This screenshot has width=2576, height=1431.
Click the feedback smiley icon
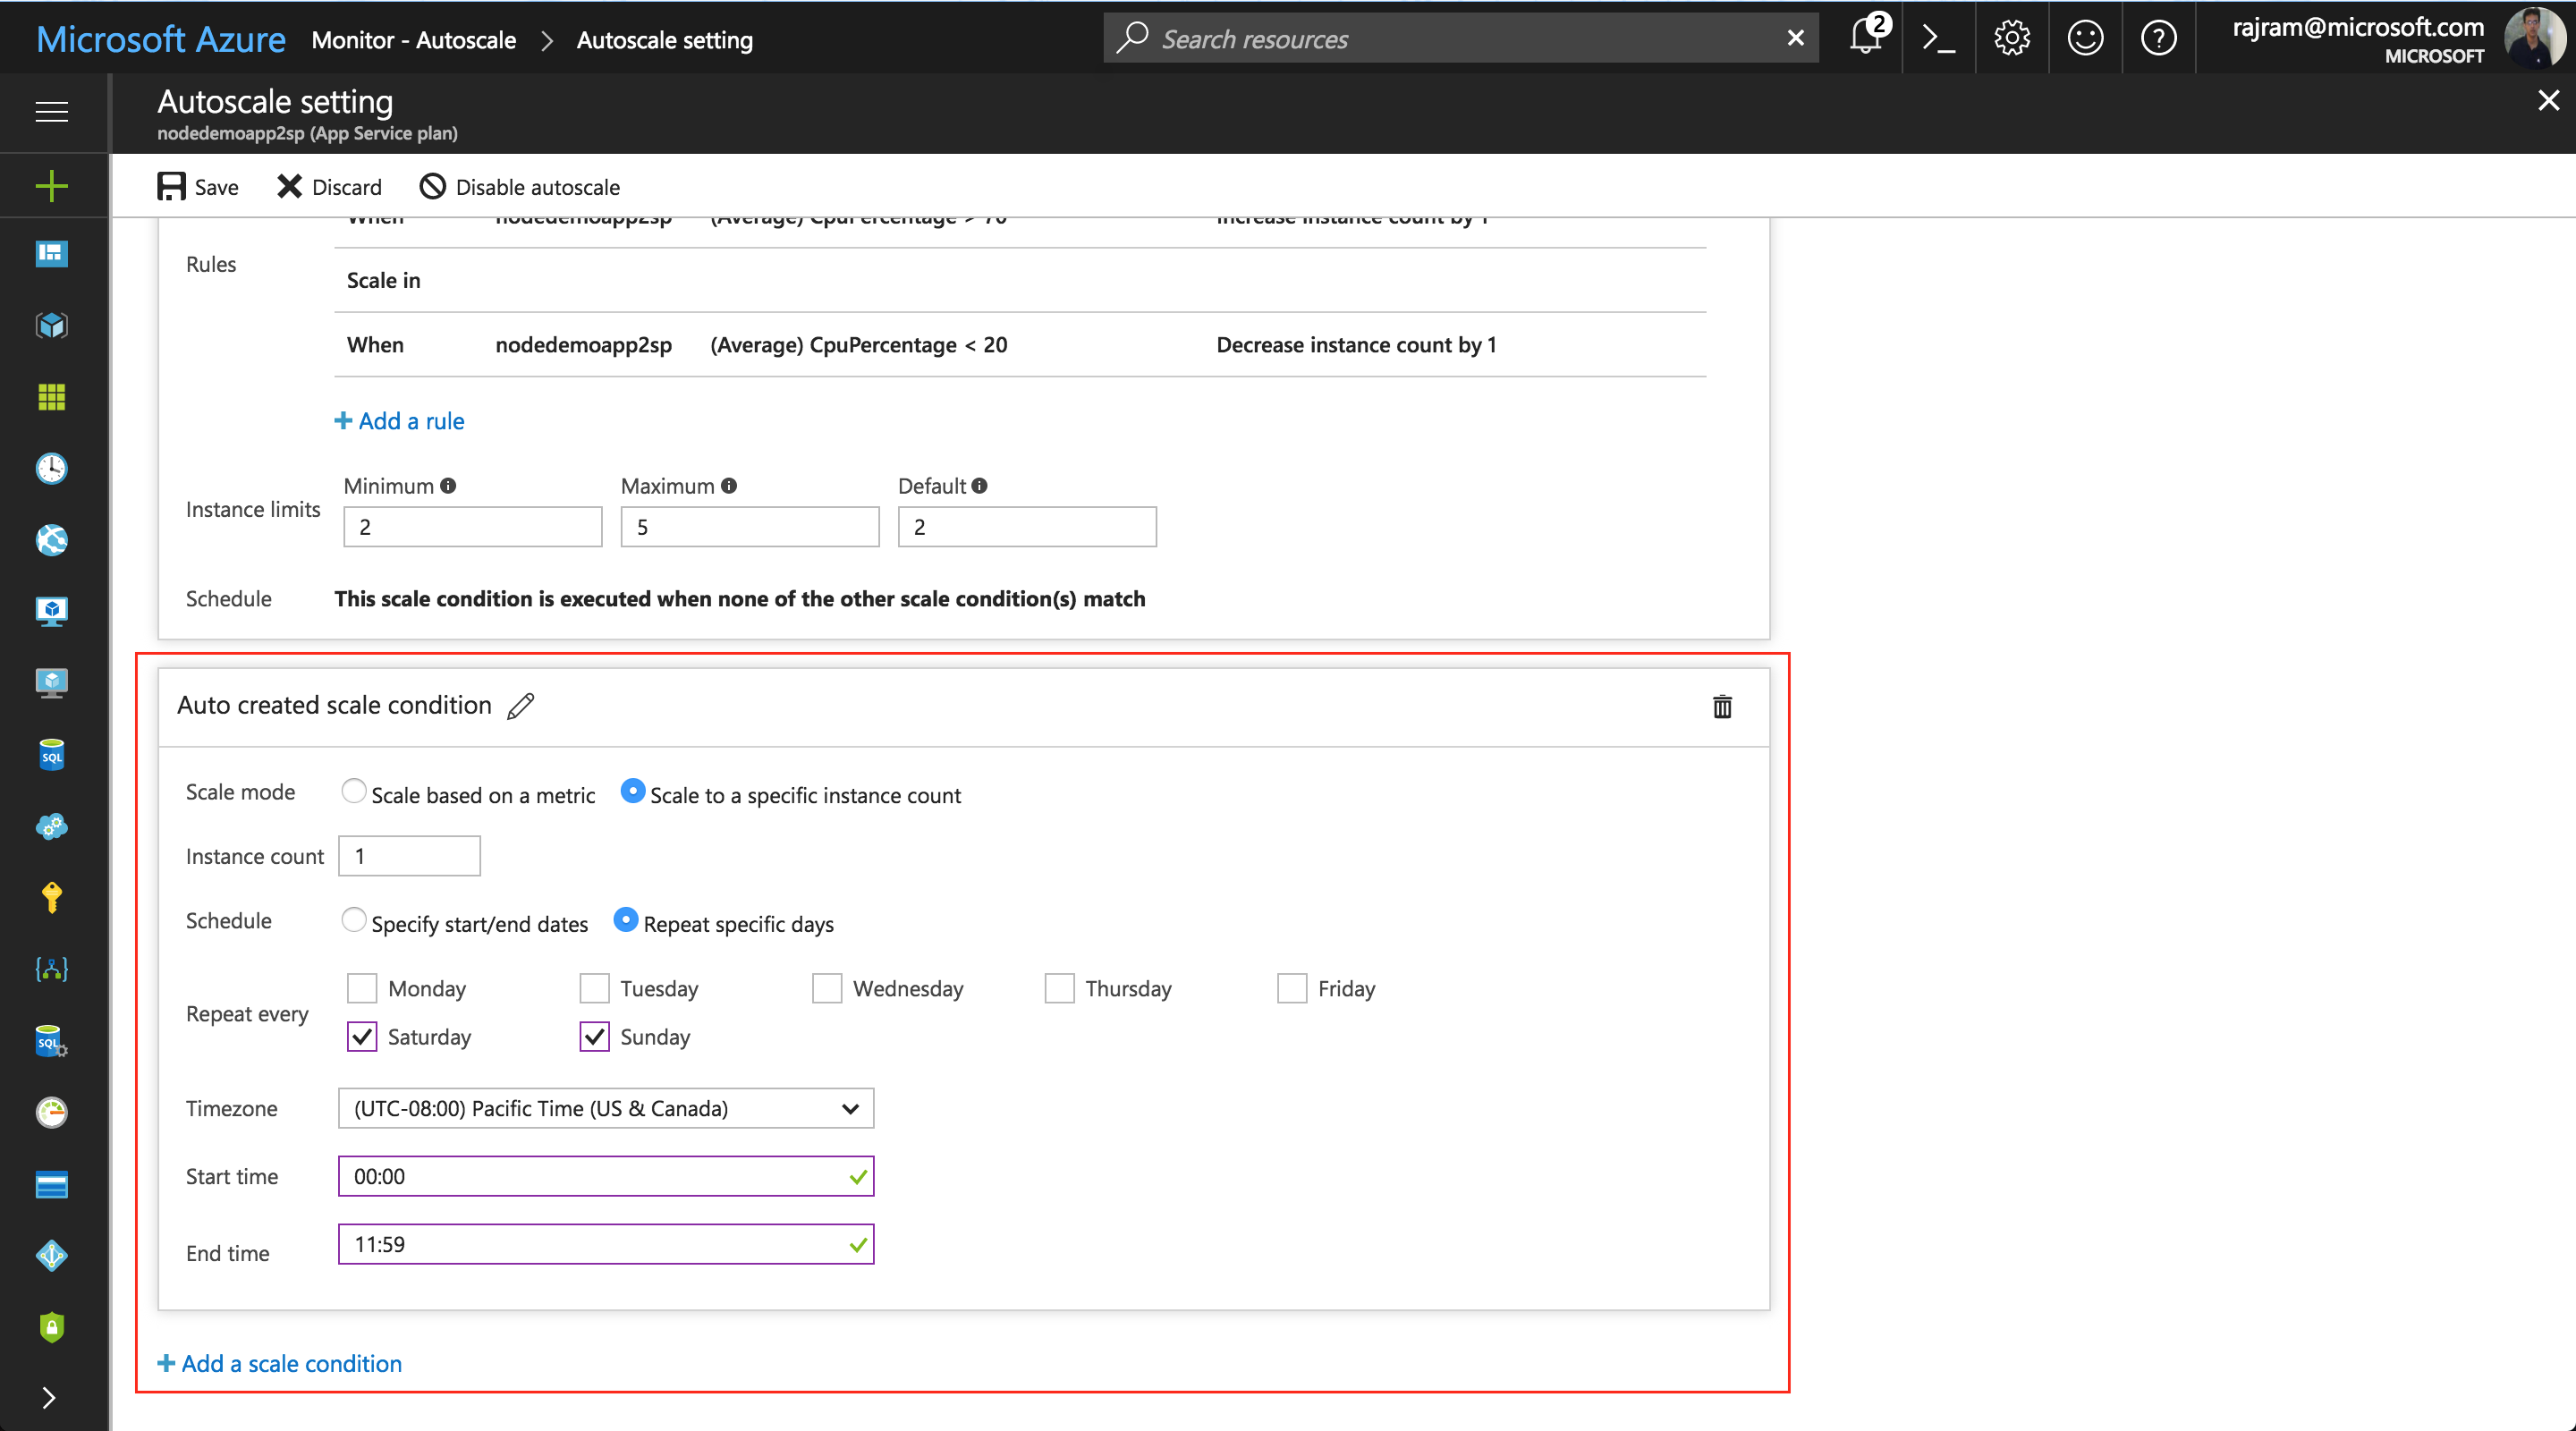(x=2085, y=38)
